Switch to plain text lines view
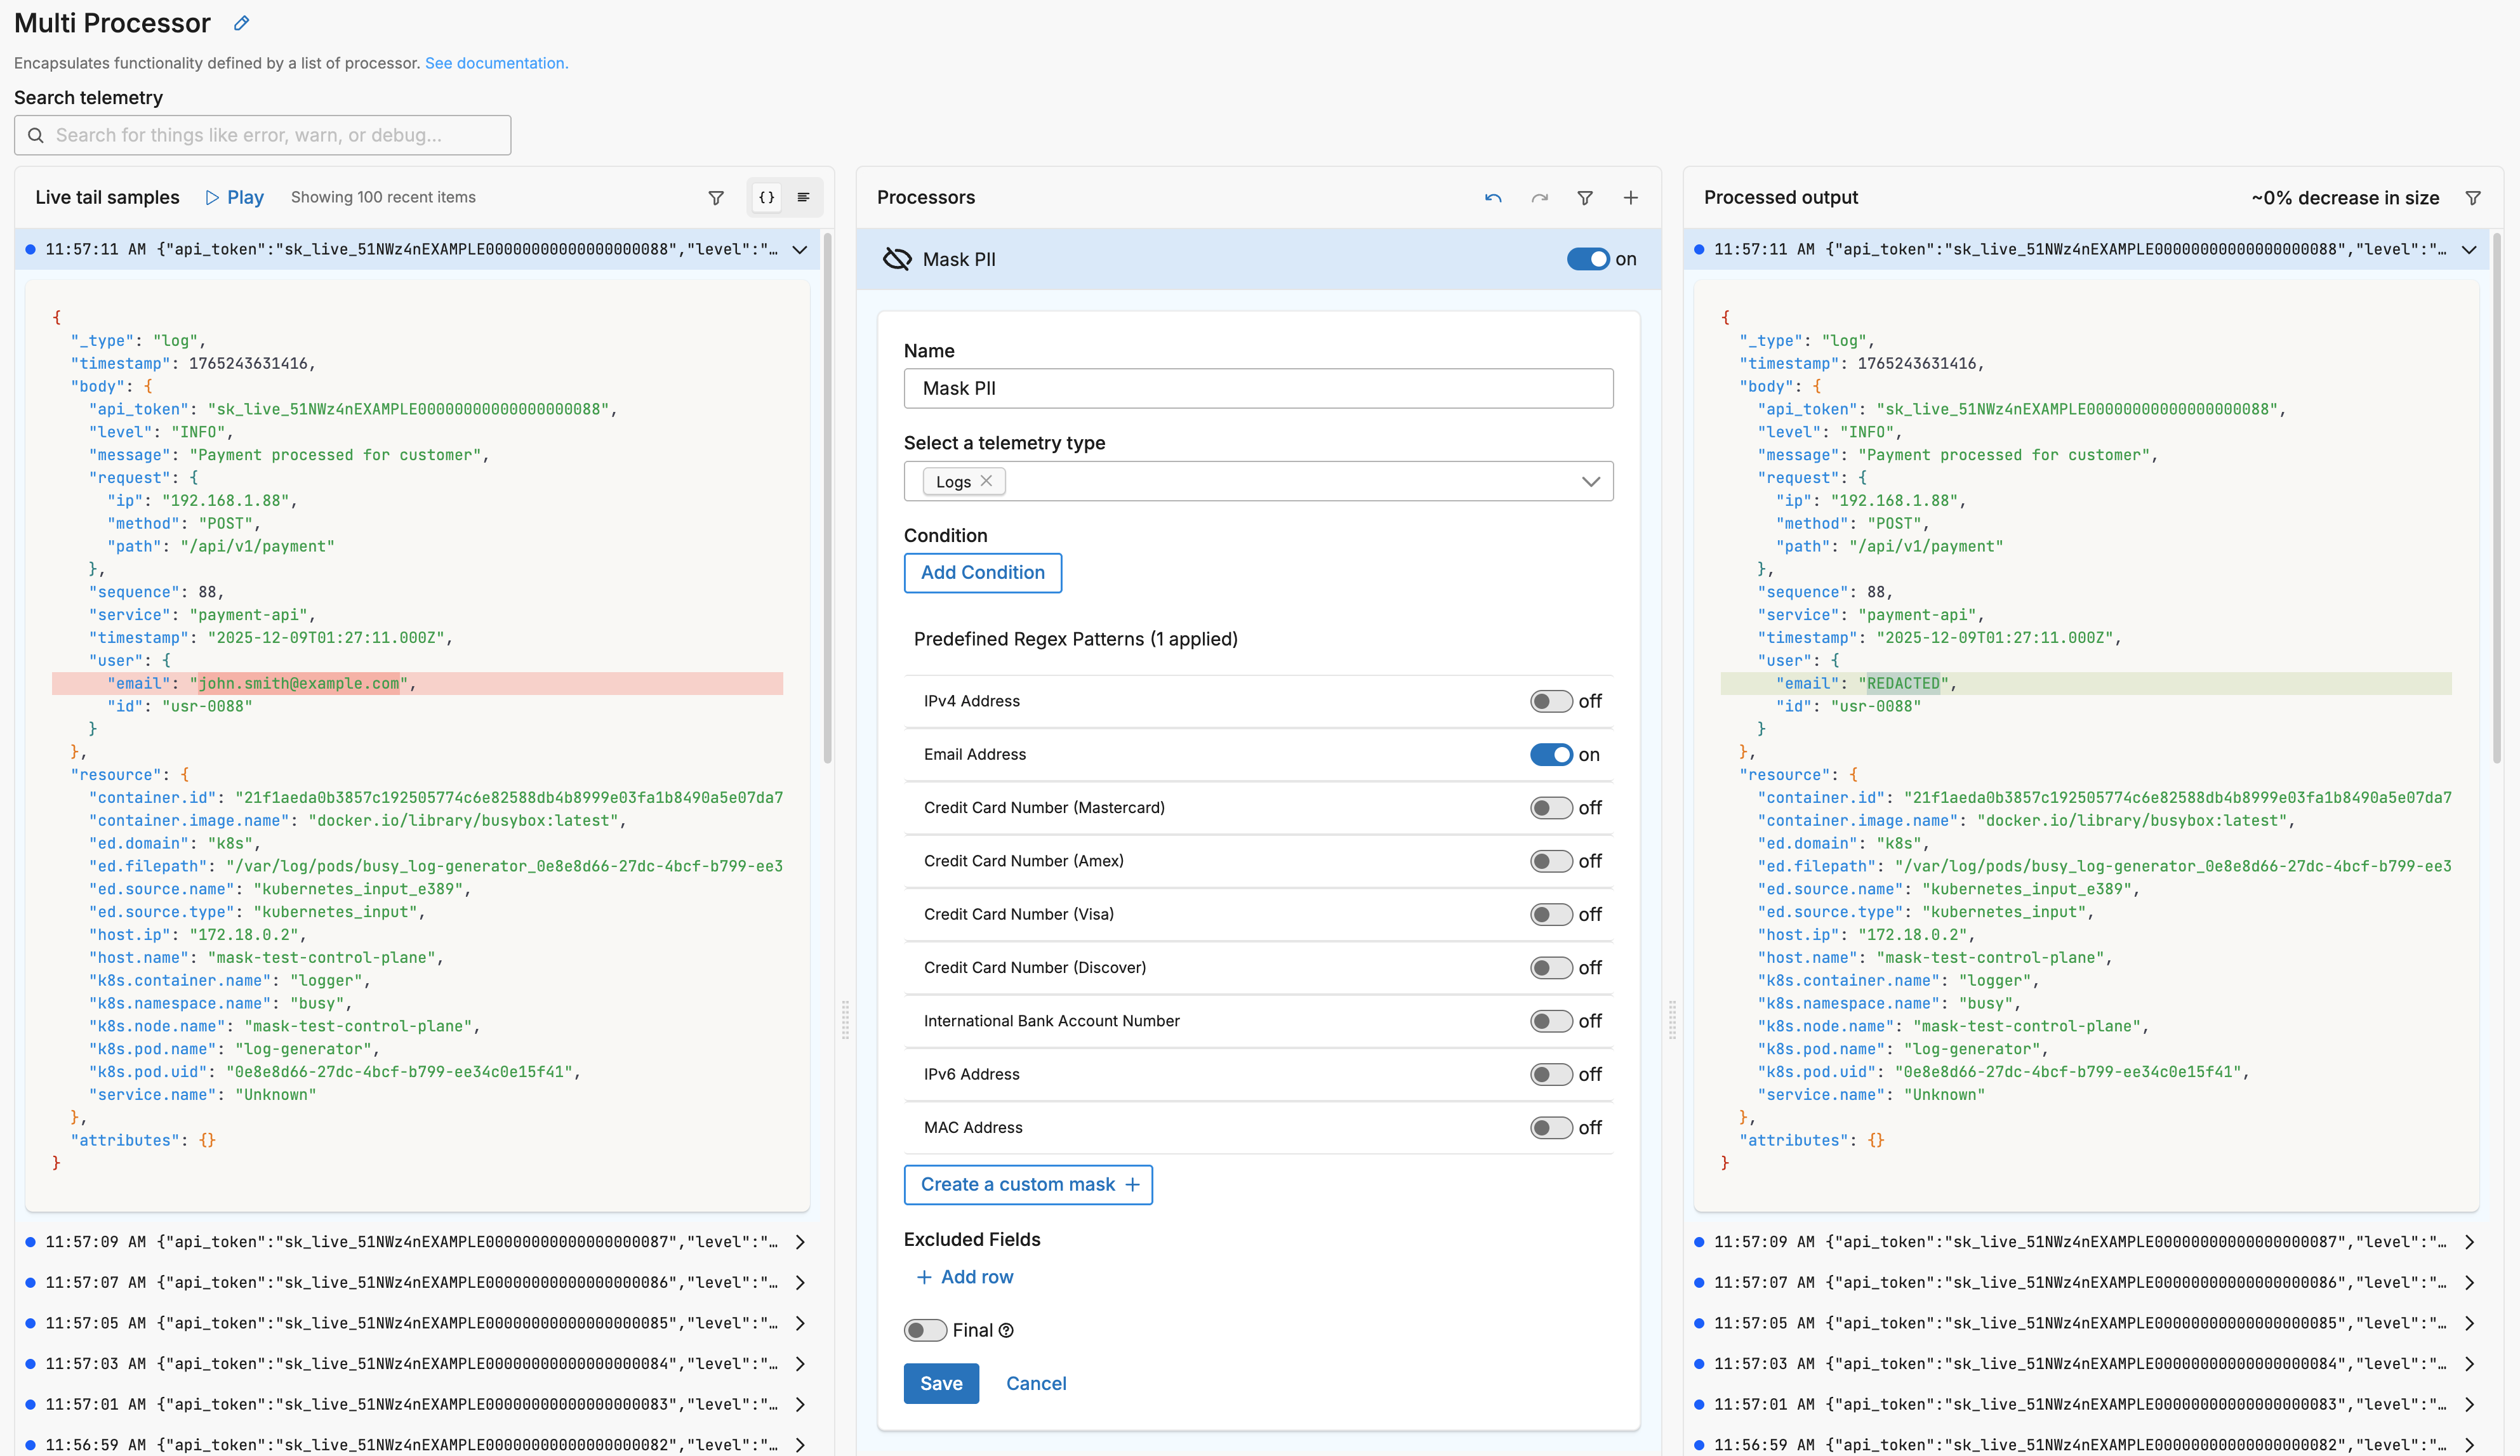This screenshot has width=2520, height=1456. (803, 198)
